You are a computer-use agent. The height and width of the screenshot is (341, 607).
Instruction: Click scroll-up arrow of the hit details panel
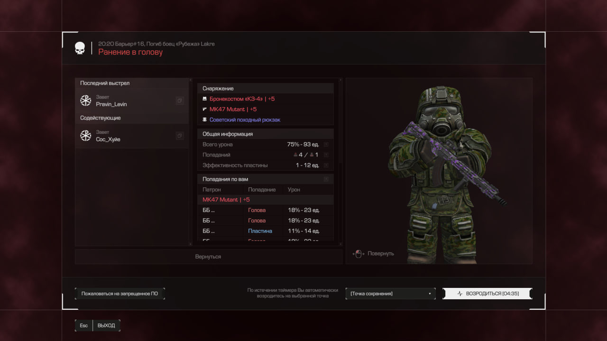pyautogui.click(x=340, y=80)
